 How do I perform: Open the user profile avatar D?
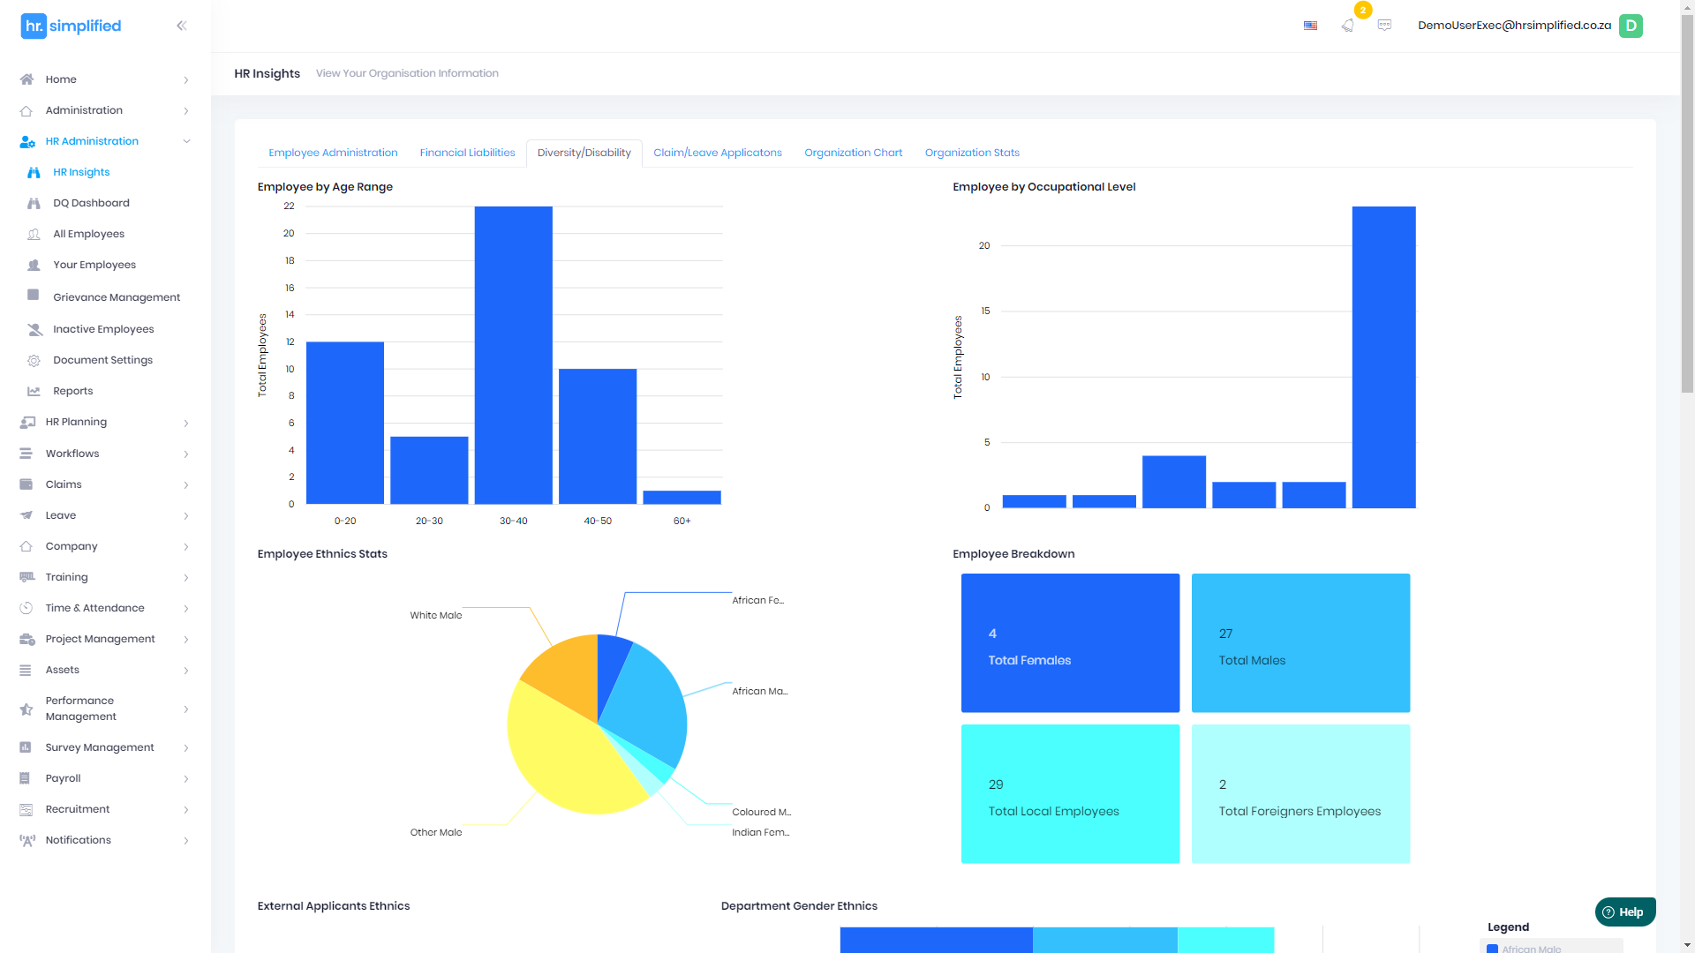click(1631, 26)
